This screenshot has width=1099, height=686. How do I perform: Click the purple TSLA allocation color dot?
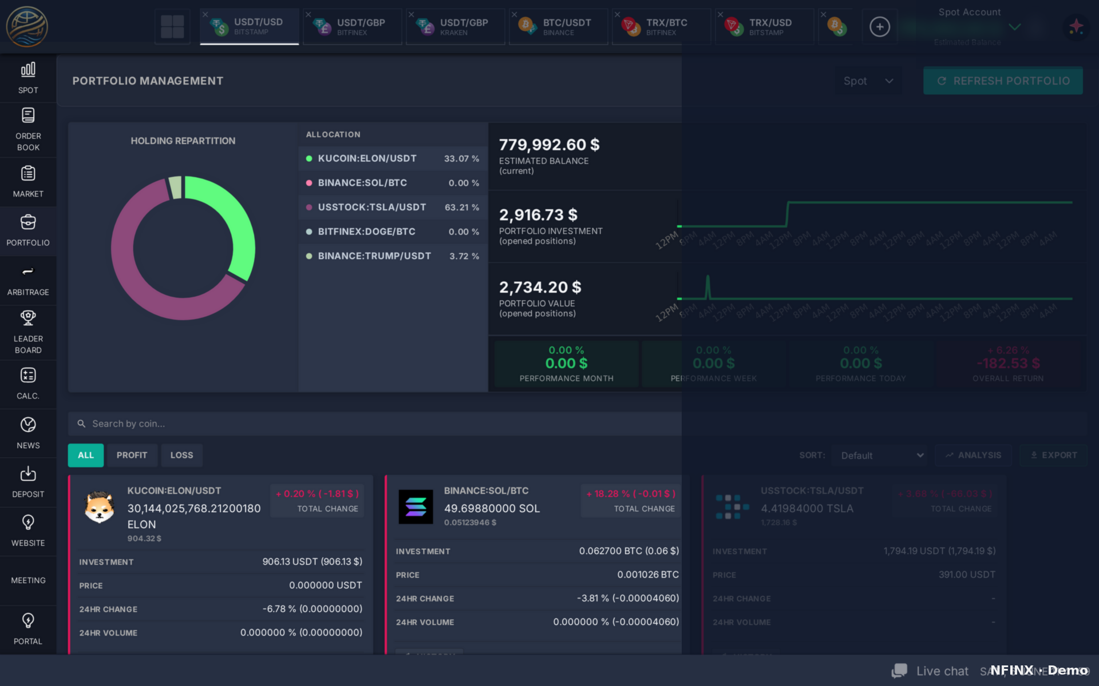tap(309, 208)
